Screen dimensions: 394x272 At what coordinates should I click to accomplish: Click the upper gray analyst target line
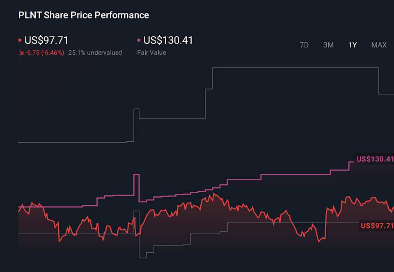(287, 68)
